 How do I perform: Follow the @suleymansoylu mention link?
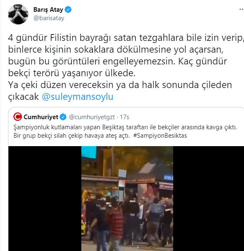coord(78,97)
